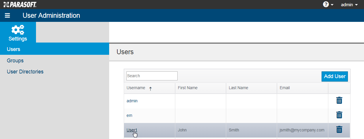Open the Users section in sidebar
Screen dimensions: 364x139
tap(54, 49)
